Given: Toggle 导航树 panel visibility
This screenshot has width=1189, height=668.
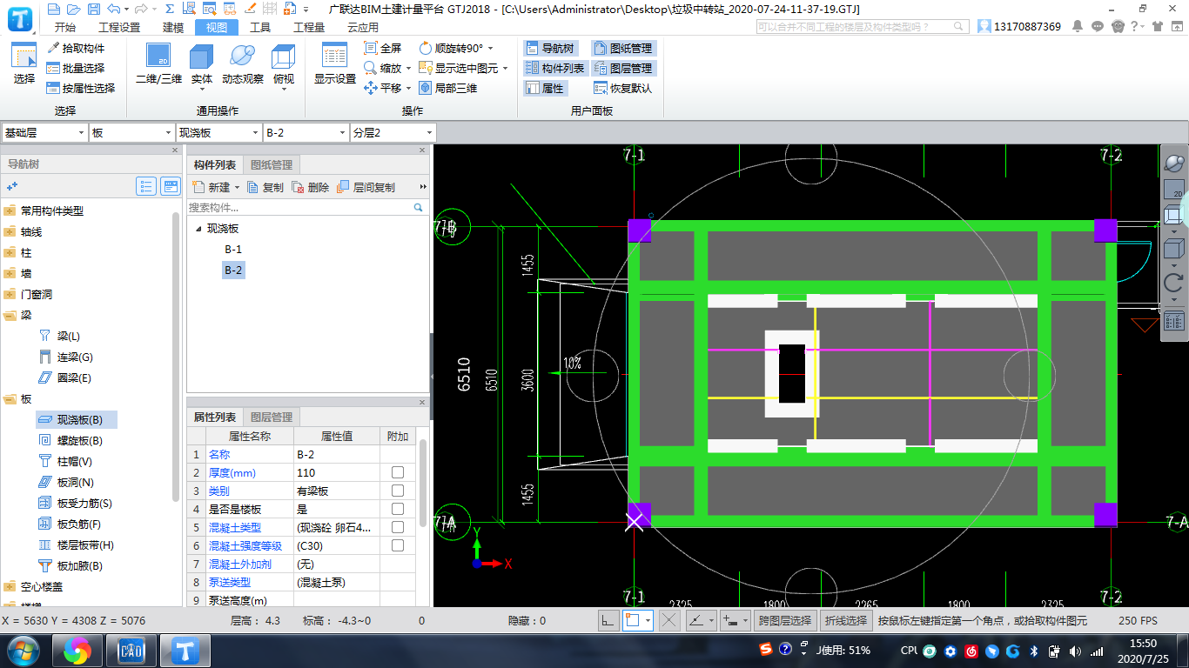Looking at the screenshot, I should pos(550,48).
